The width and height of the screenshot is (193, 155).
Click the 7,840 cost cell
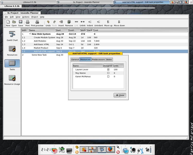[x=97, y=41]
